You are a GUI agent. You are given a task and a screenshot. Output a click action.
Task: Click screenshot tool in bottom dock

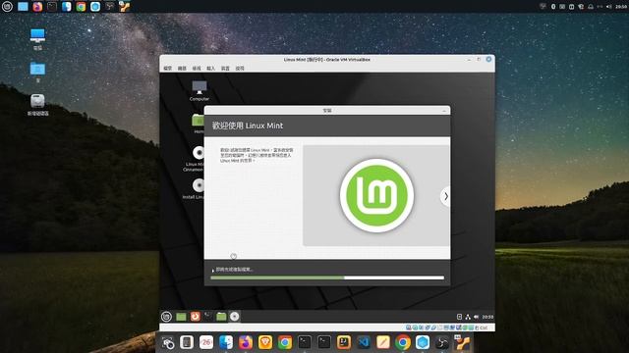[168, 342]
